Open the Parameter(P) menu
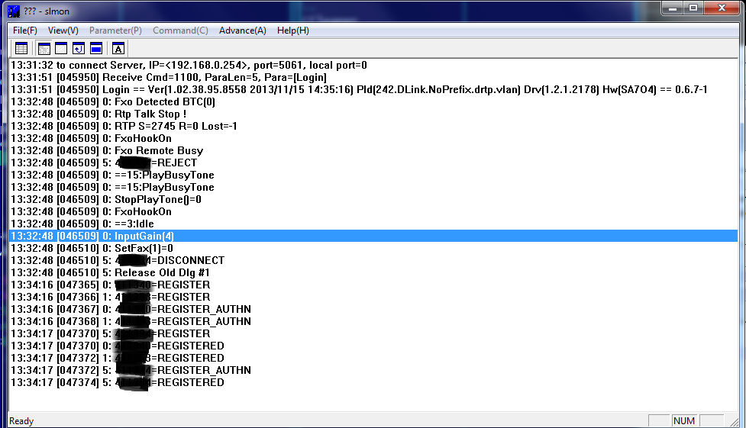Screen dimensions: 746x428 click(115, 31)
